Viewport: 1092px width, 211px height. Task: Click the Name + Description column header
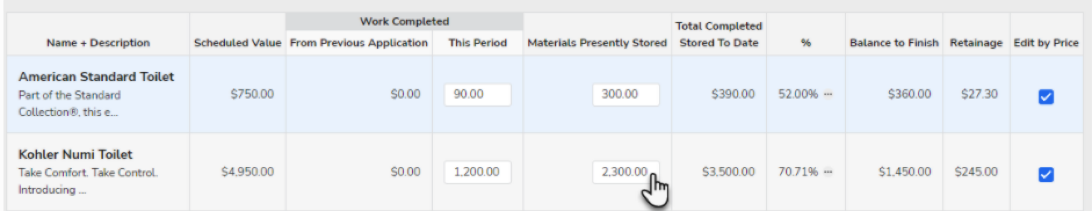click(x=98, y=43)
